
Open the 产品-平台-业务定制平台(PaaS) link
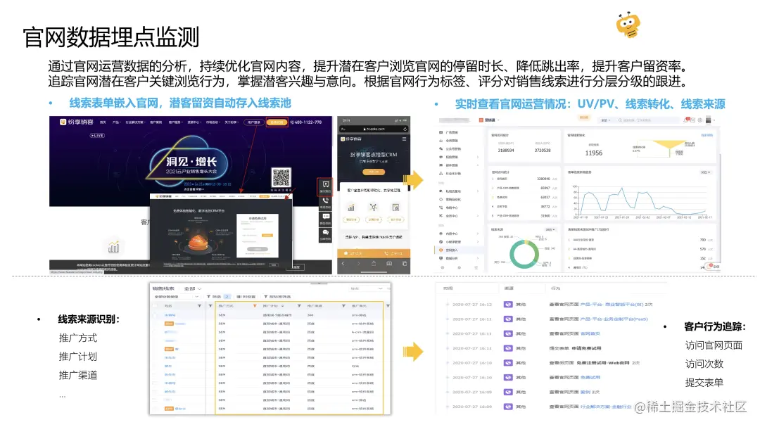(x=614, y=319)
